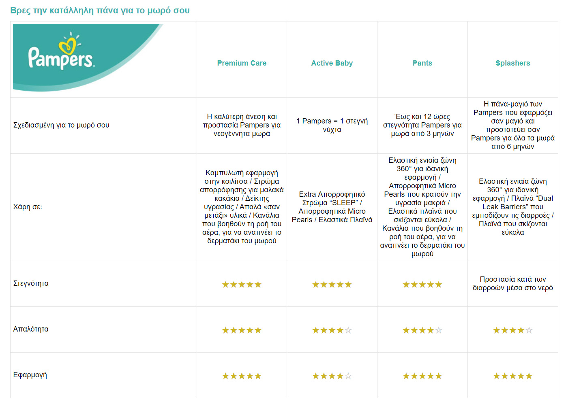Image resolution: width=566 pixels, height=406 pixels.
Task: Open the Active Baby column heading
Action: pyautogui.click(x=332, y=63)
